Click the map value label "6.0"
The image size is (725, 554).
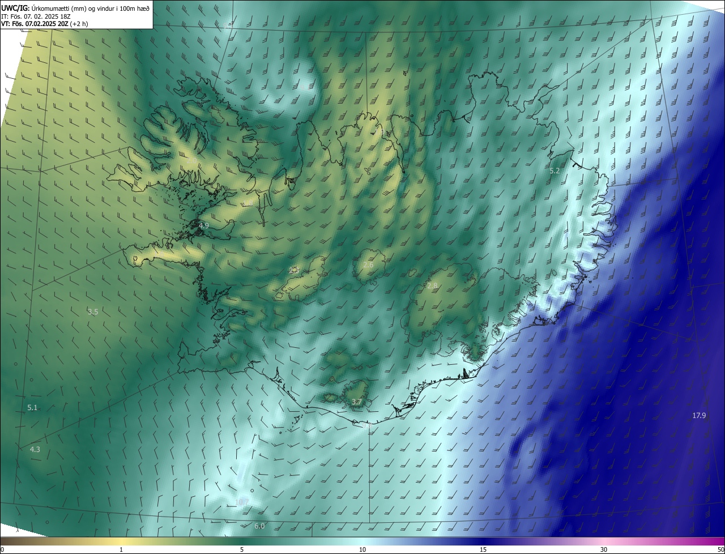click(x=259, y=526)
